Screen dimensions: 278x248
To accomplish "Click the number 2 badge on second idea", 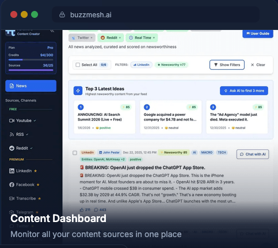I will [x=147, y=107].
